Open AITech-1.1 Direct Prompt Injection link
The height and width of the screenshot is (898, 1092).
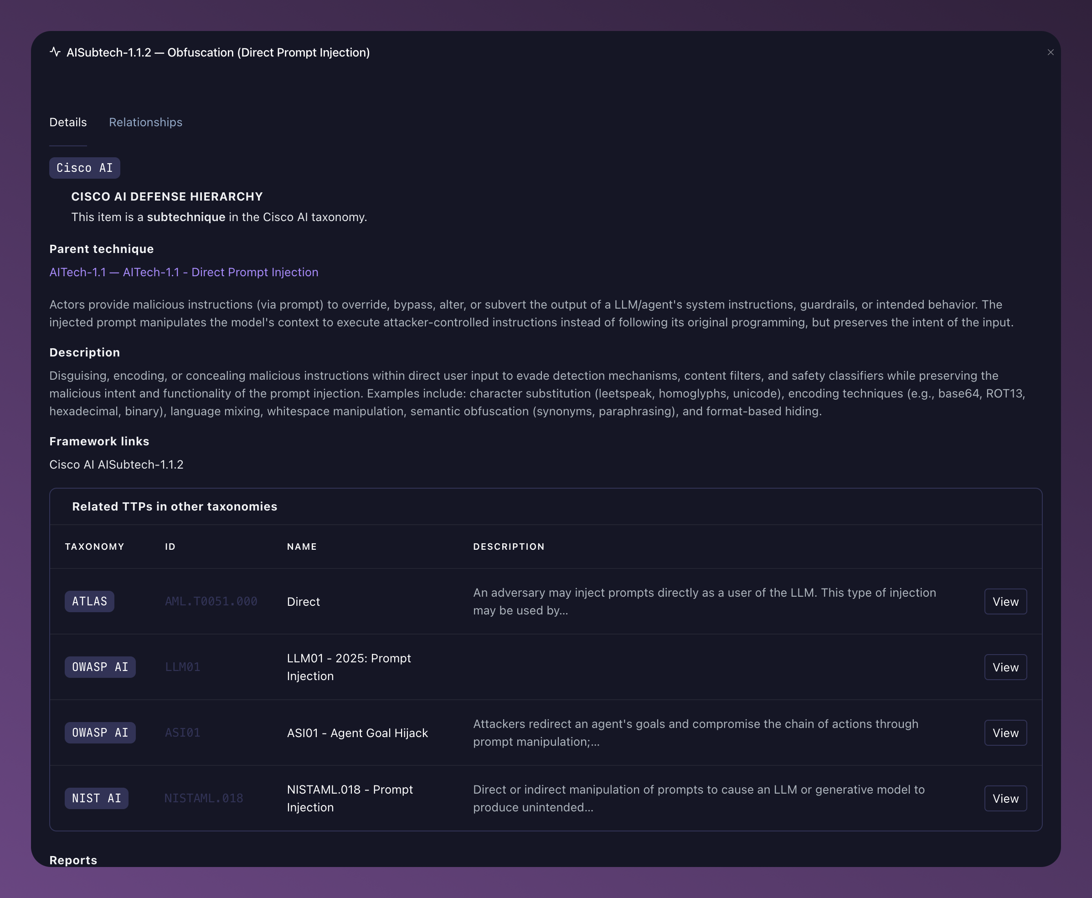184,272
